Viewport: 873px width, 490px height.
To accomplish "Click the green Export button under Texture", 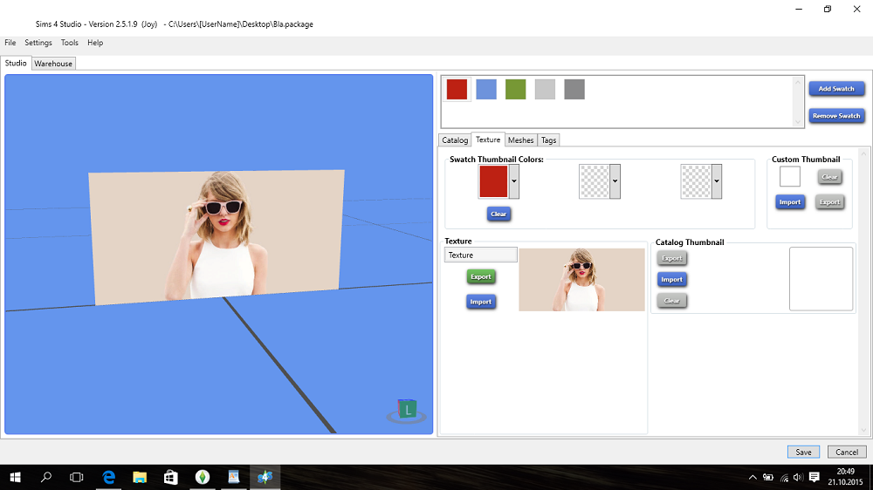I will (x=481, y=276).
